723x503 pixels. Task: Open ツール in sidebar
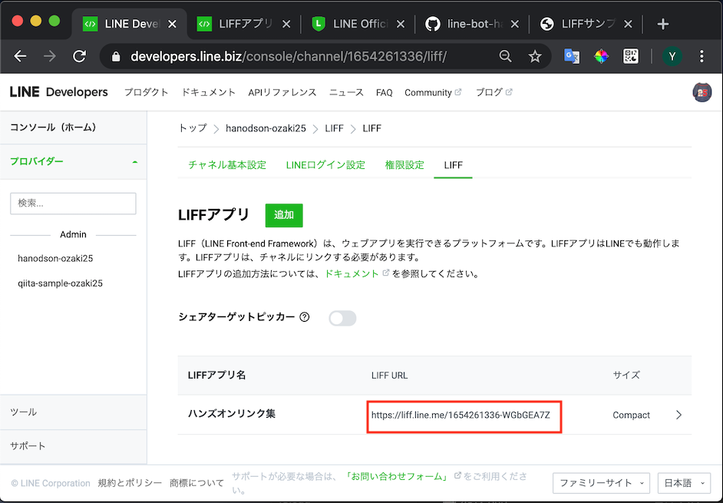pos(74,412)
